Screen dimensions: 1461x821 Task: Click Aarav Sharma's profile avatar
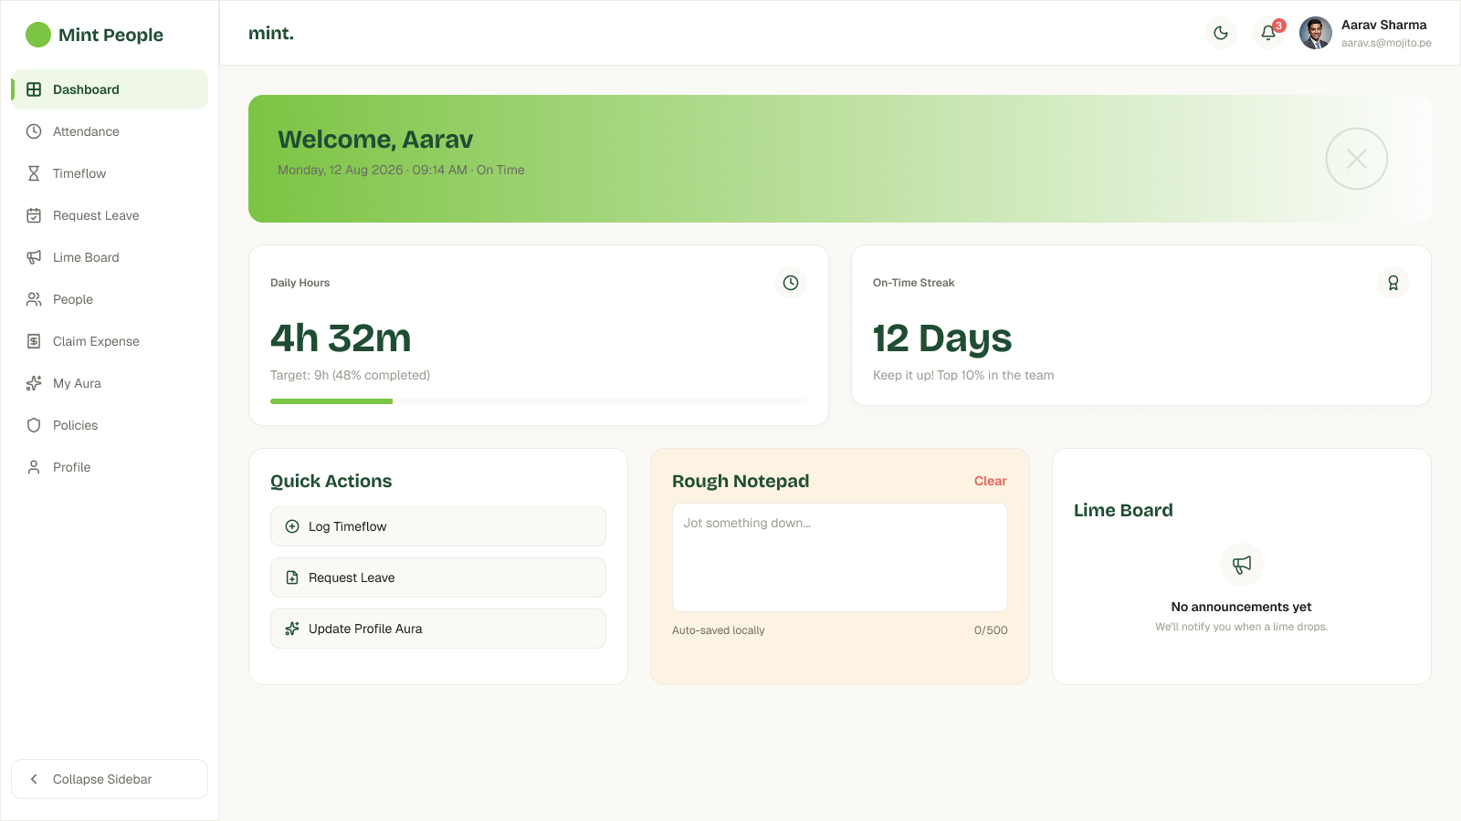(x=1316, y=33)
